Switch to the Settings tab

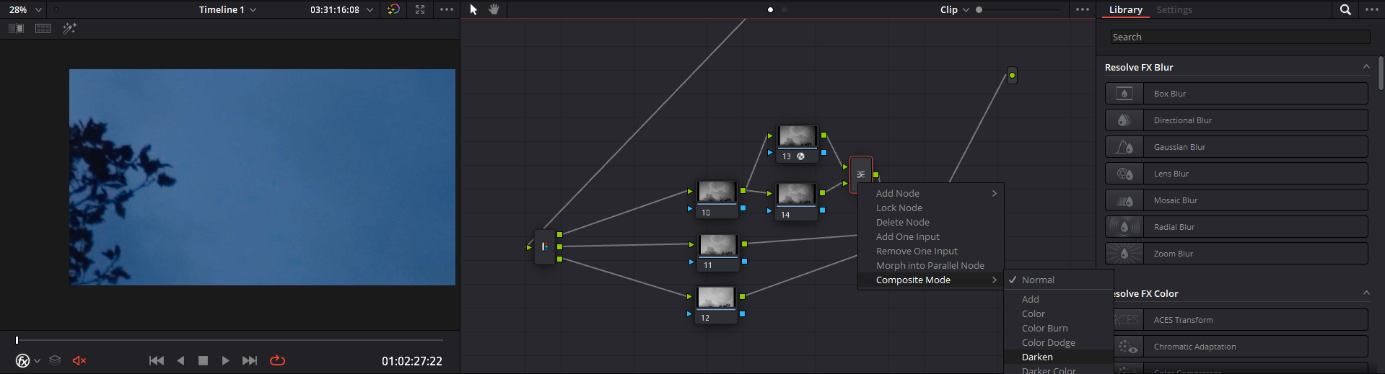pos(1174,9)
